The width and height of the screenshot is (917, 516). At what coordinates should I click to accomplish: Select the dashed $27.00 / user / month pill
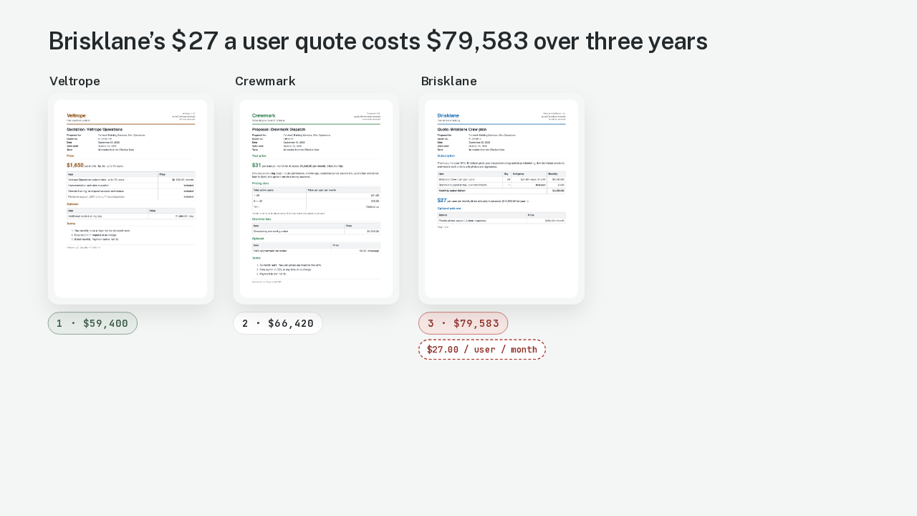tap(482, 350)
